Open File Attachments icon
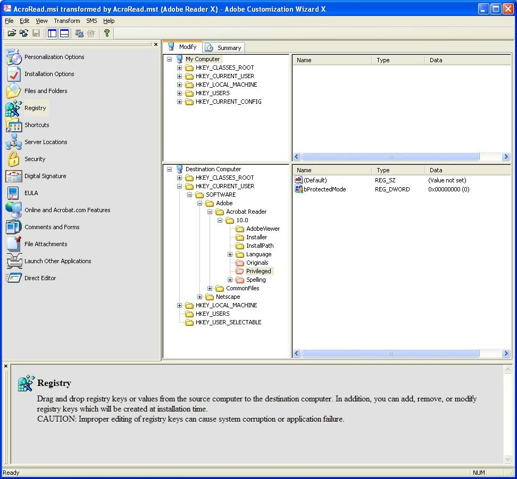 pos(13,244)
